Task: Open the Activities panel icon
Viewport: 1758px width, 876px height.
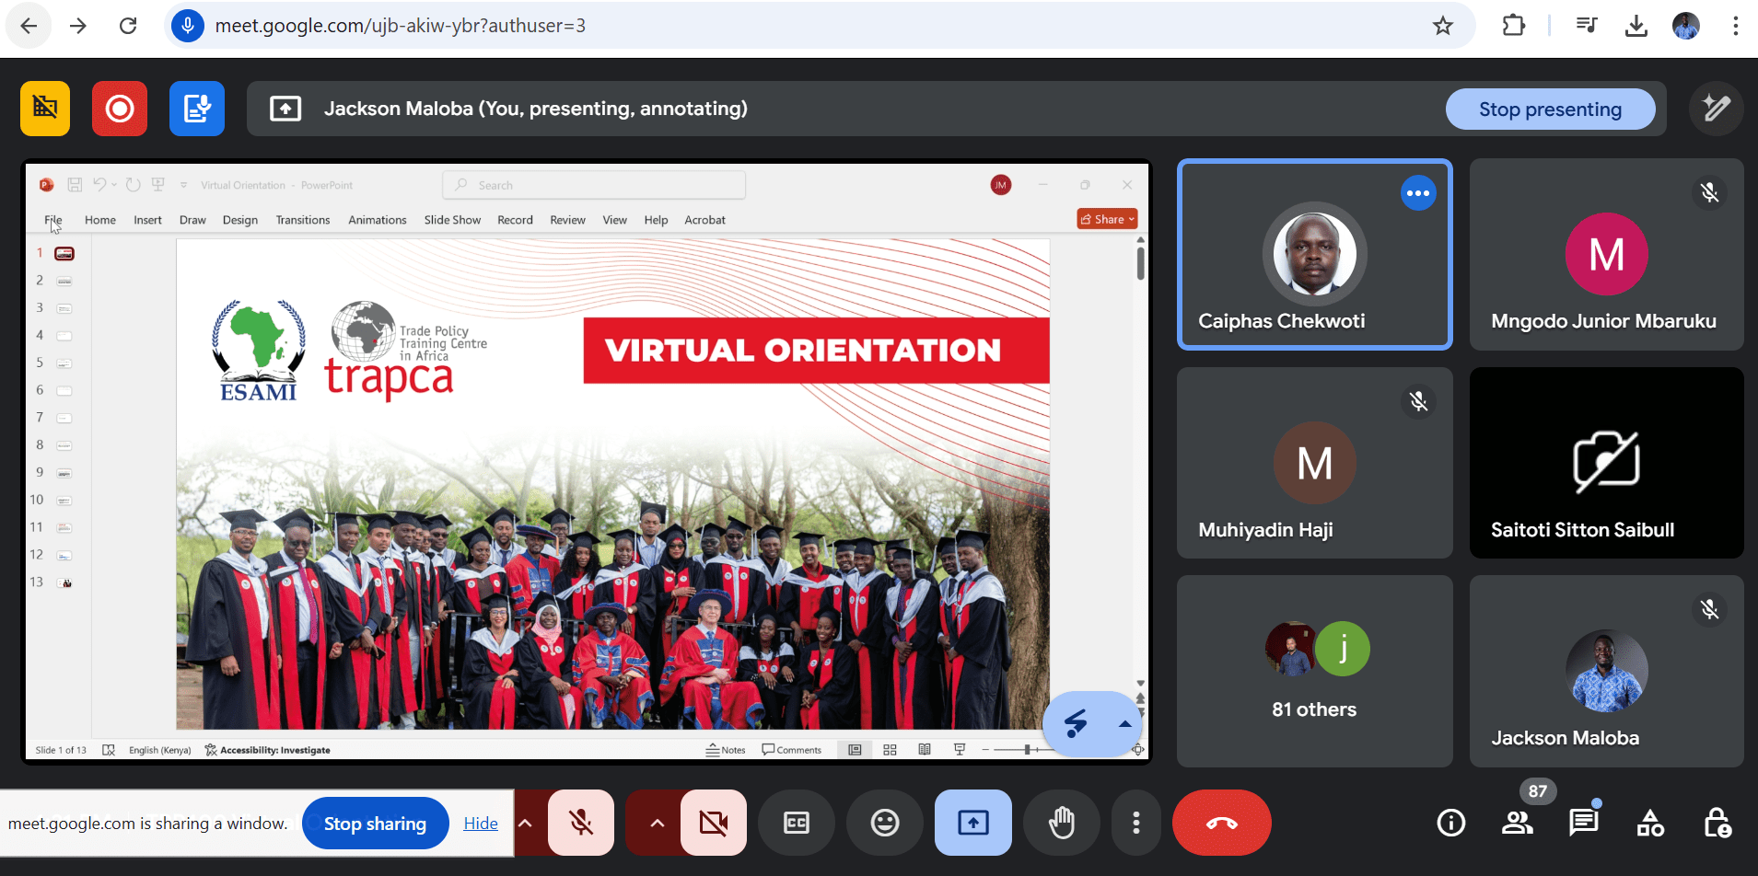Action: coord(1649,823)
